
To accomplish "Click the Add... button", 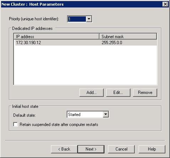I will pos(92,93).
